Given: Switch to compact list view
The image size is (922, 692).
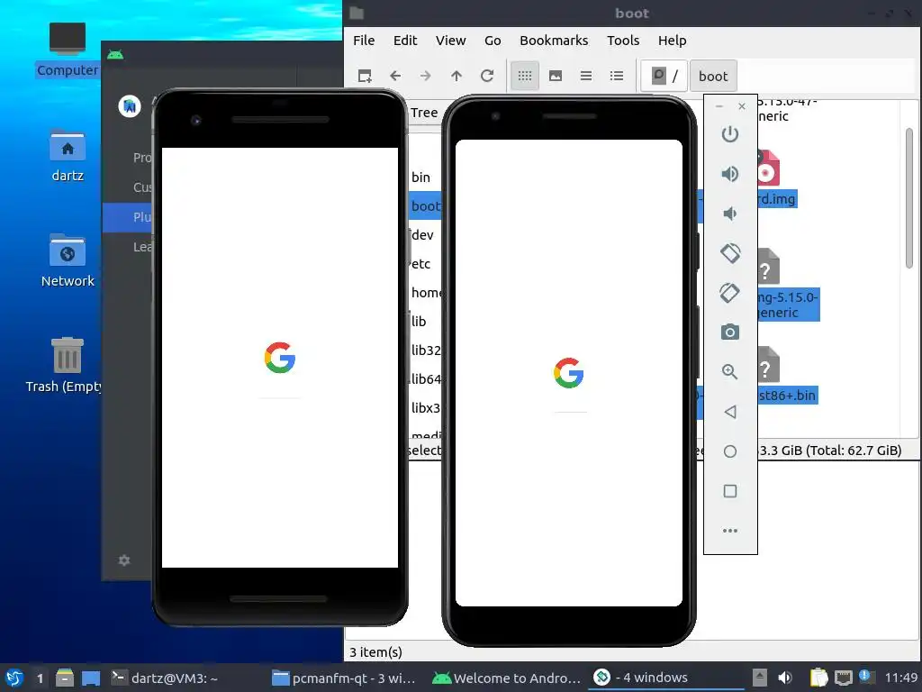Looking at the screenshot, I should coord(585,76).
